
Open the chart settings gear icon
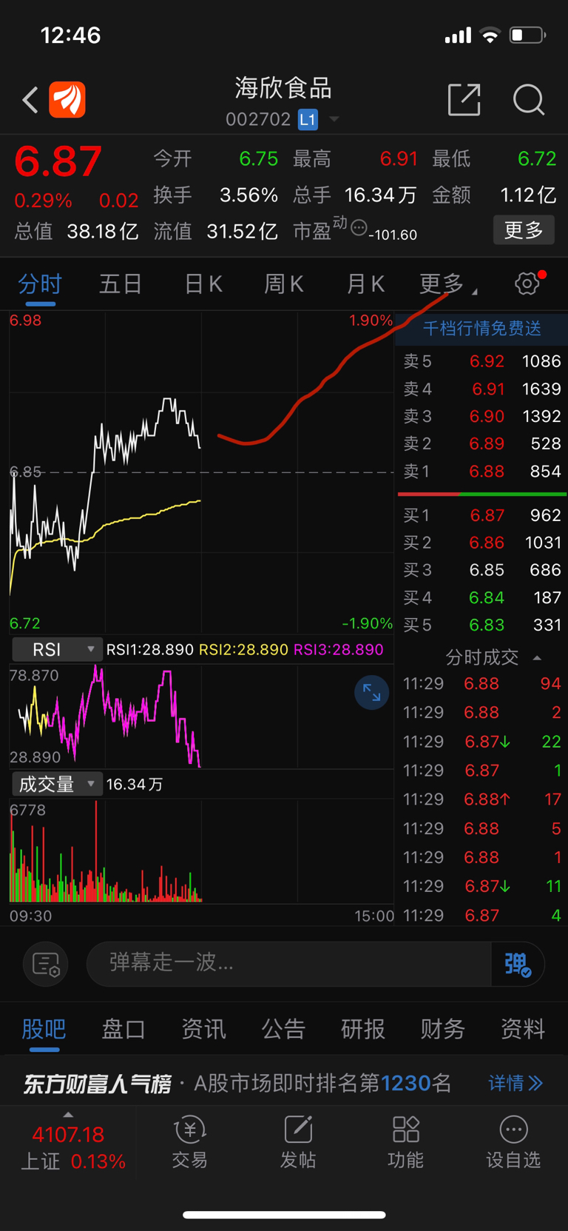(527, 284)
